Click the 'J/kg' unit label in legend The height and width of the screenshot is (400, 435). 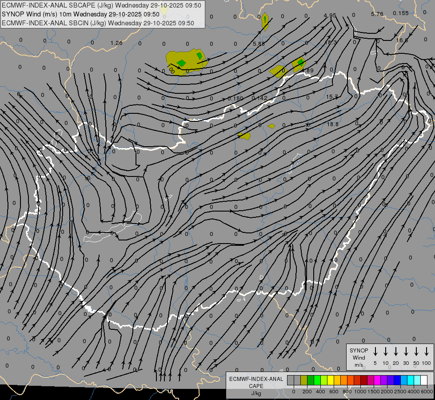(x=256, y=393)
